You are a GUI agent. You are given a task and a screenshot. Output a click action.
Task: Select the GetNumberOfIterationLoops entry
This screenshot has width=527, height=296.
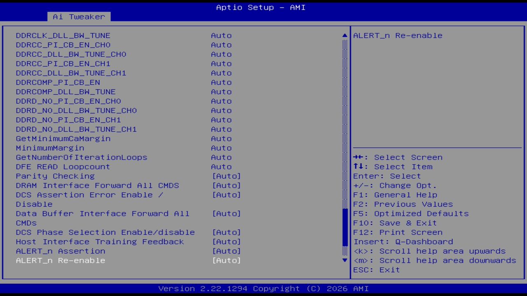pyautogui.click(x=82, y=157)
